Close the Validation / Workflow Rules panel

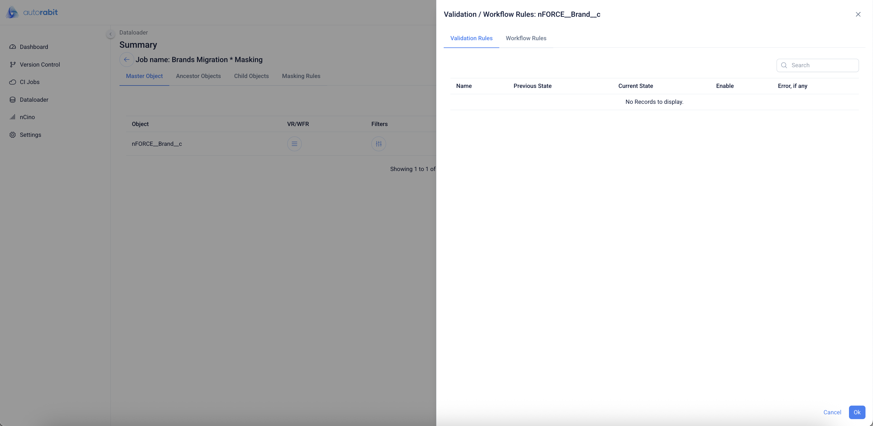[858, 14]
